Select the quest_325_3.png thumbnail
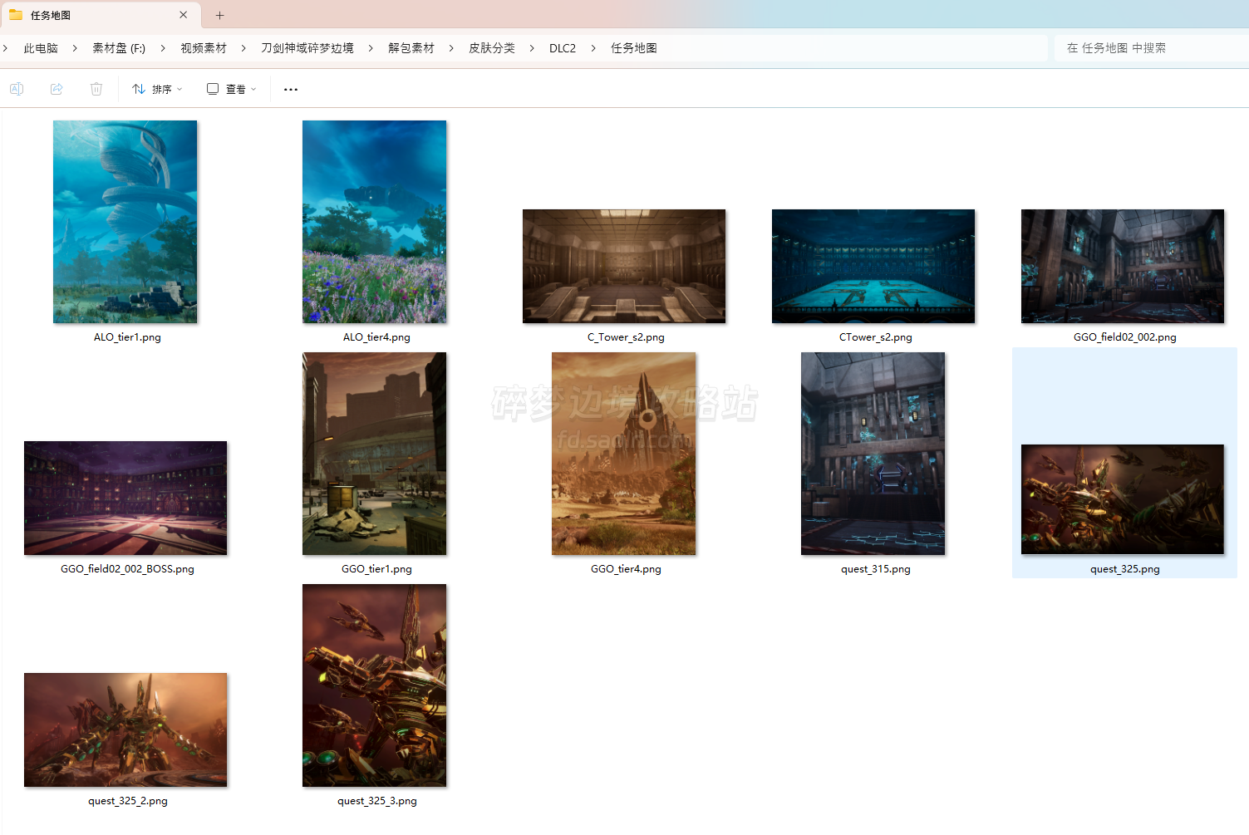Viewport: 1249px width, 835px height. (x=375, y=685)
